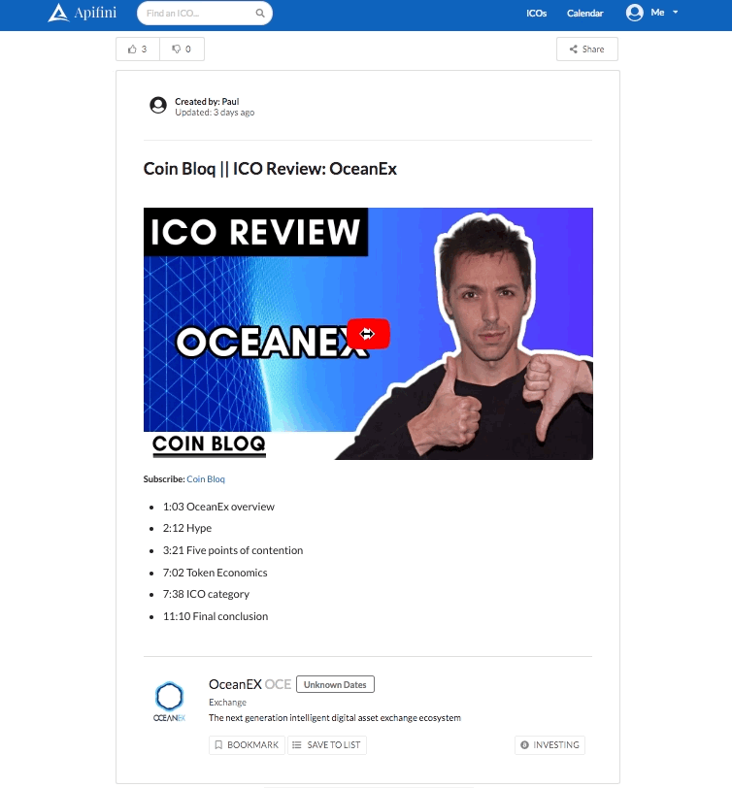Click the Unknown Dates badge

click(335, 684)
